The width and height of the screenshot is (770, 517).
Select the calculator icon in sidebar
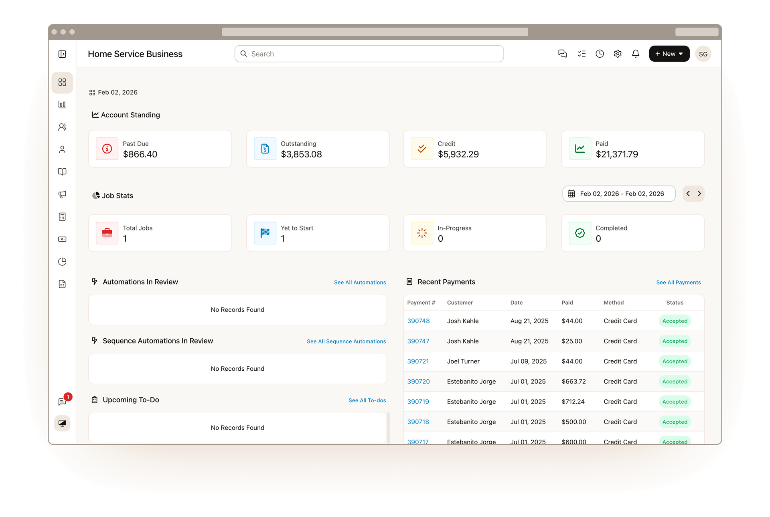(x=62, y=216)
